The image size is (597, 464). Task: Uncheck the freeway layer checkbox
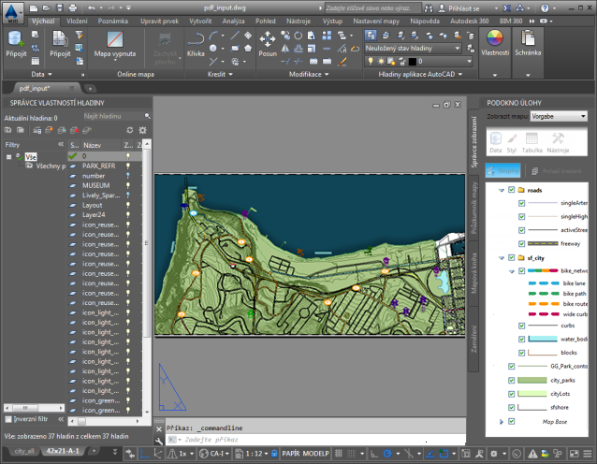[523, 242]
